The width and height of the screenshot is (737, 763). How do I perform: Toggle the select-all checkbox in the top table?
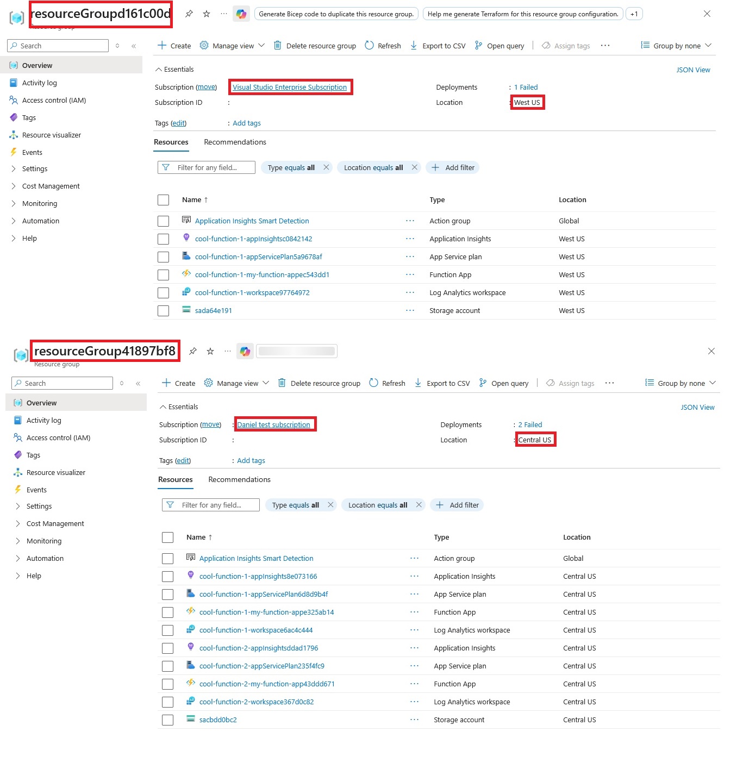[163, 200]
